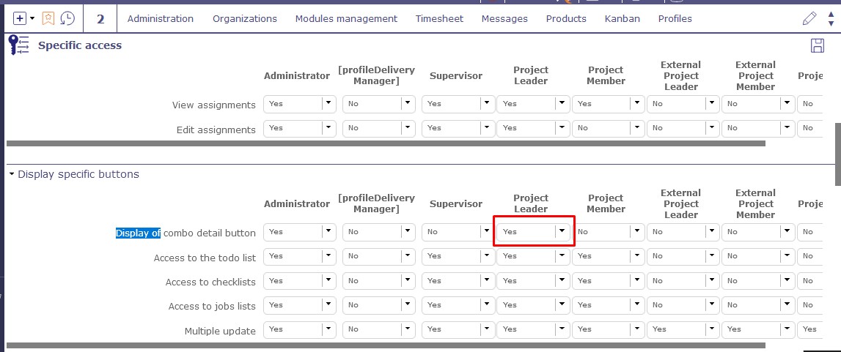Click the horizontal scrollbar below Edit assignments row
Viewport: 841px width, 352px height.
[x=385, y=143]
